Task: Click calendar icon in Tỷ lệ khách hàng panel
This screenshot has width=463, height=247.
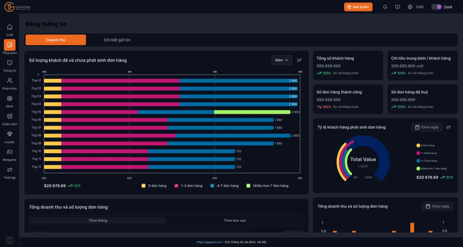Action: (417, 127)
